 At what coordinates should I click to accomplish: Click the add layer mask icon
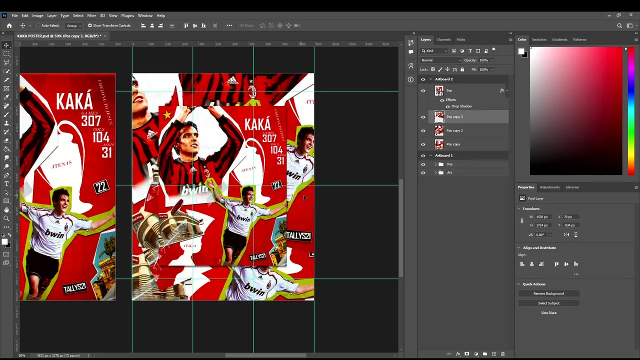[x=467, y=354]
